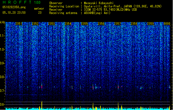This screenshot has width=173, height=110.
Task: Click the 2359 time marker
Action: tap(150, 24)
